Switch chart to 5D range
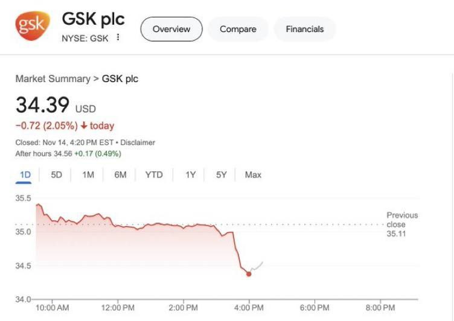 point(56,175)
